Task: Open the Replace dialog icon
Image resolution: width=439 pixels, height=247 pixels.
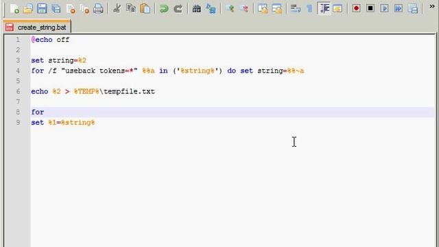Action: tap(211, 9)
